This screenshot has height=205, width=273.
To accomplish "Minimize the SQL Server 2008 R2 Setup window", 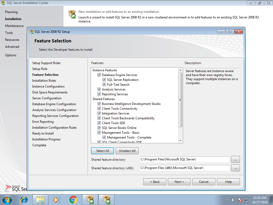I will click(x=221, y=32).
